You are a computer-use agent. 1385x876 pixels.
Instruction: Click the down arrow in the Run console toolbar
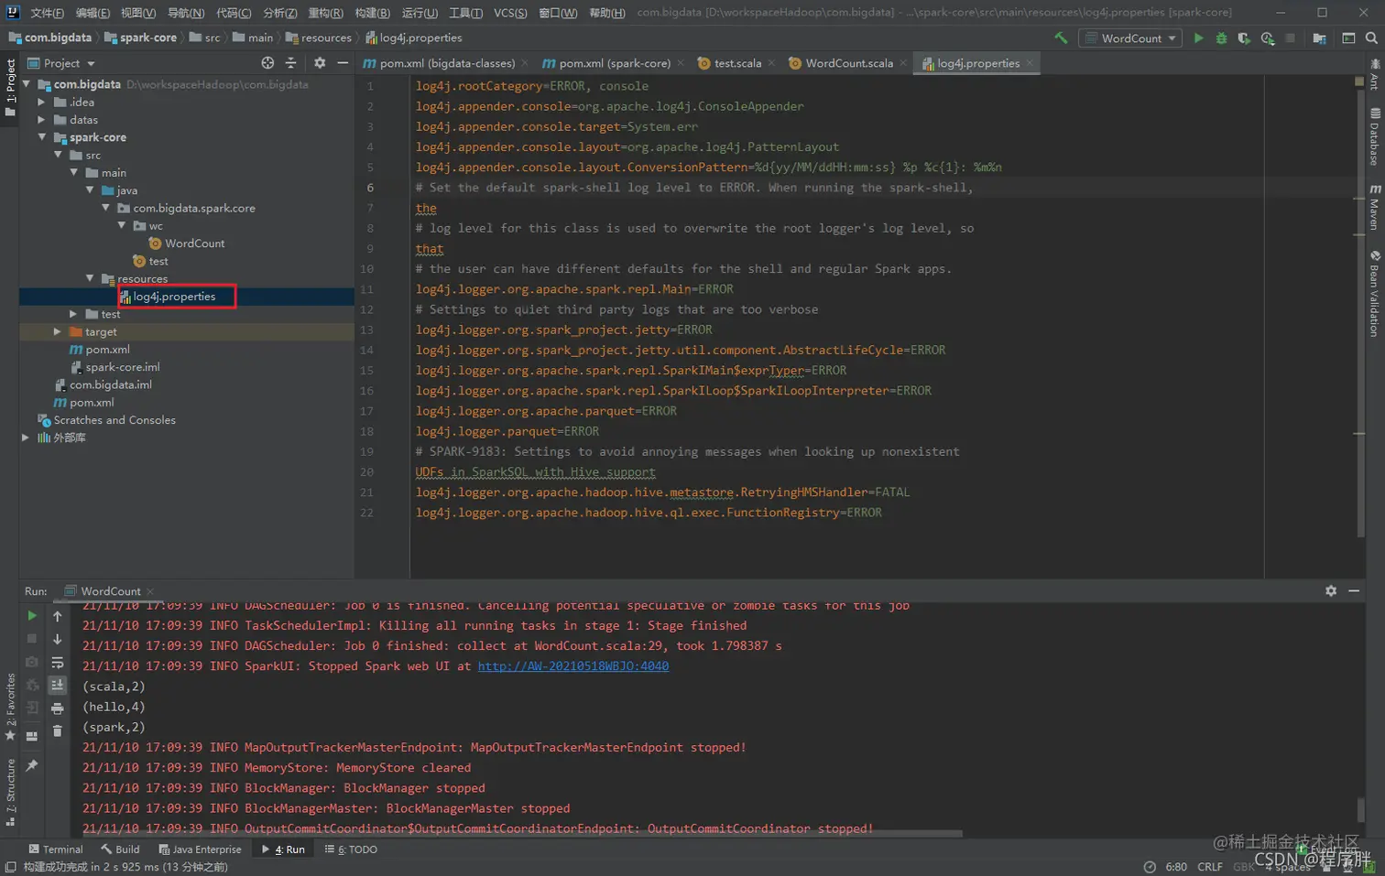(57, 639)
